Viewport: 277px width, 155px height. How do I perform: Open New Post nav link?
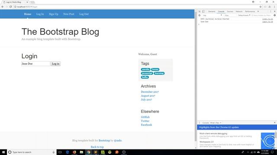point(69,14)
